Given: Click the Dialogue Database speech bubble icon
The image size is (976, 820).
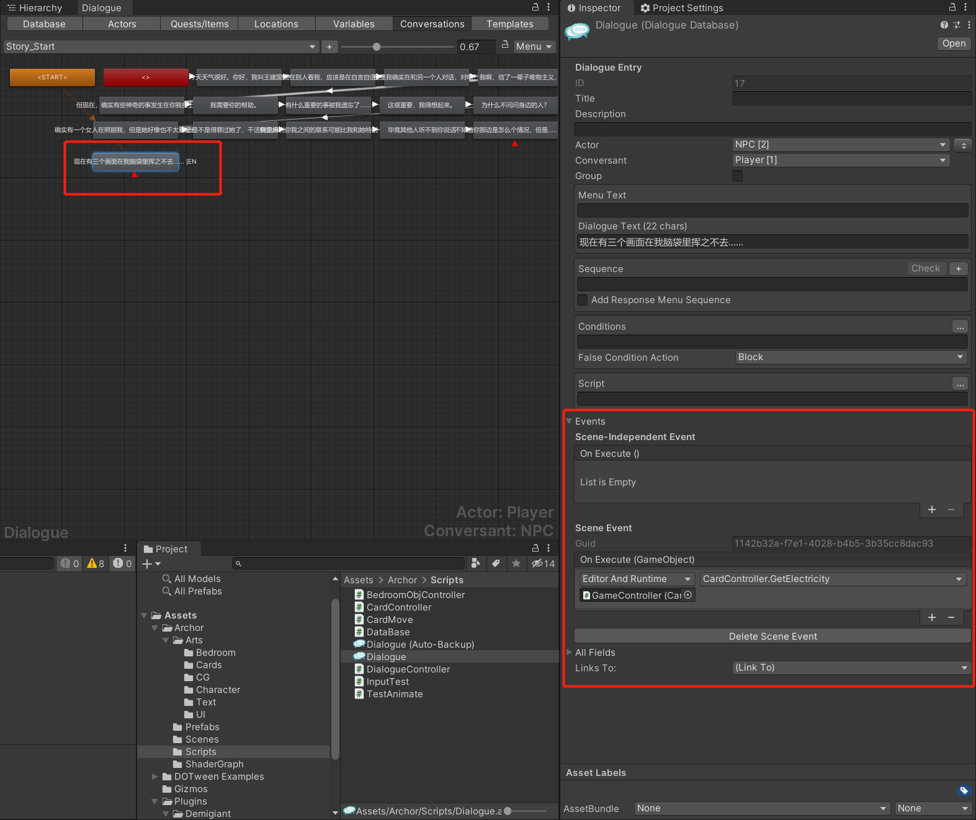Looking at the screenshot, I should [577, 31].
